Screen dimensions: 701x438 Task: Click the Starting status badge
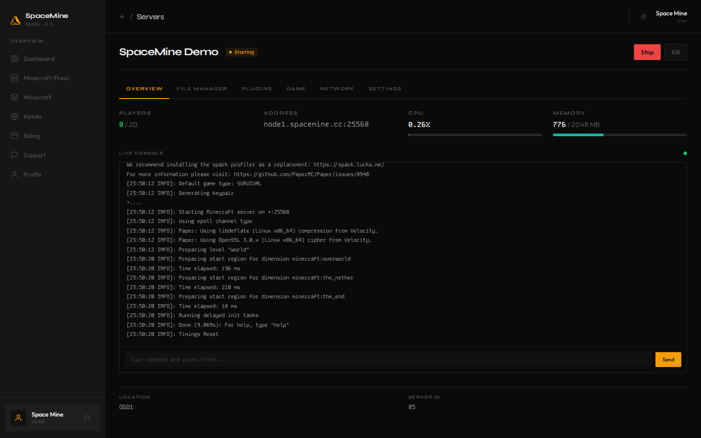(241, 52)
